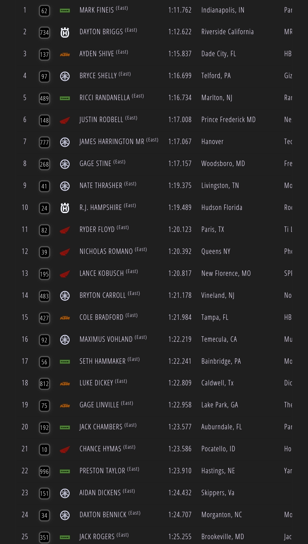Image resolution: width=308 pixels, height=544 pixels.
Task: Select rider name Nate Thrasher
Action: pyautogui.click(x=101, y=186)
